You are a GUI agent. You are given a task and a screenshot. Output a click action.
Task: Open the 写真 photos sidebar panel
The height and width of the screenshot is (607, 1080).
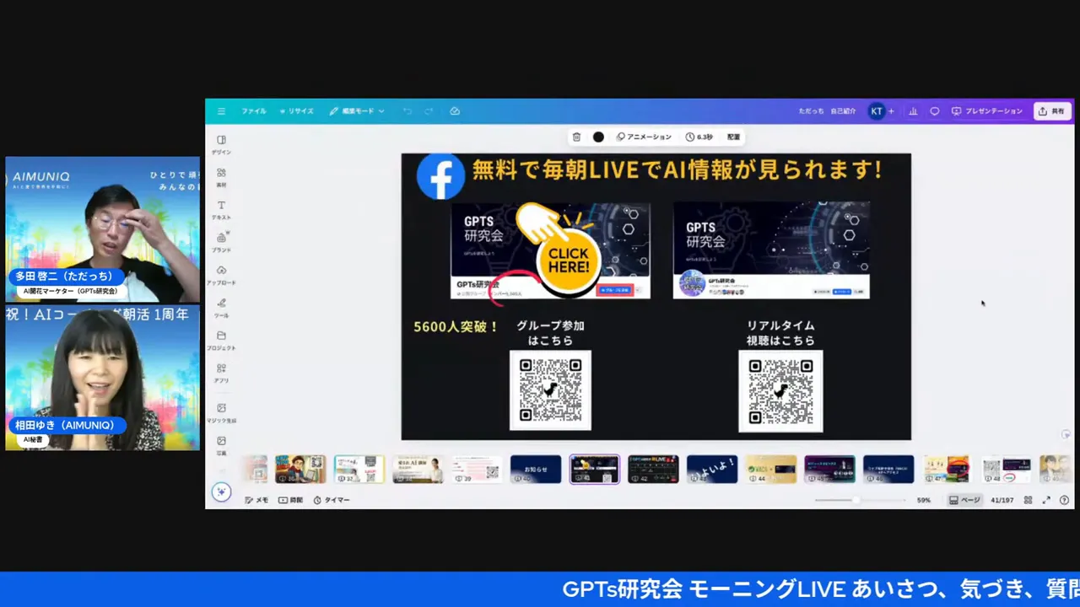(221, 445)
